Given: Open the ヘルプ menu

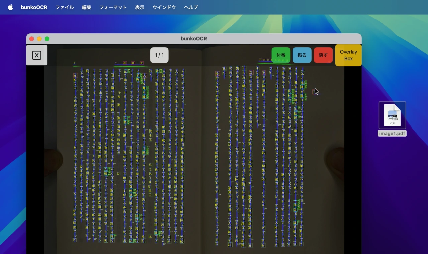Looking at the screenshot, I should [191, 7].
